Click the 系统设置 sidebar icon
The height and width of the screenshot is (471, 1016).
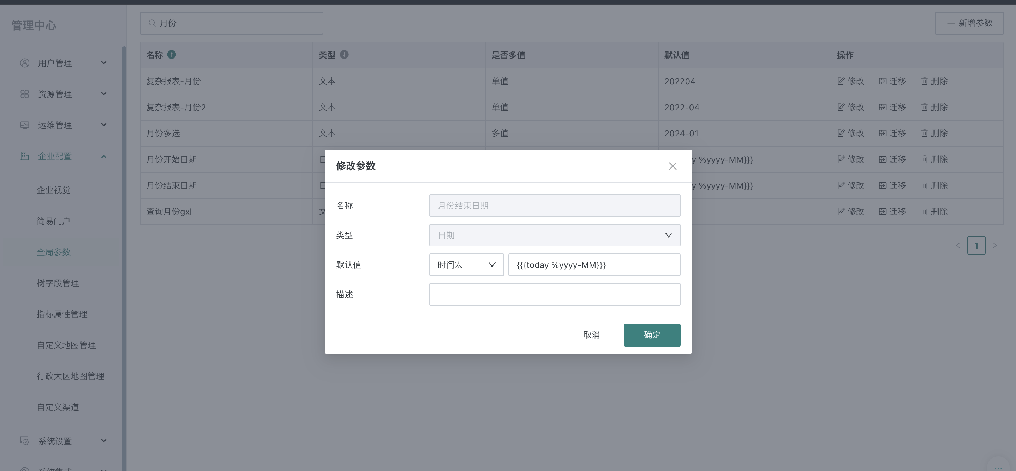pyautogui.click(x=24, y=441)
